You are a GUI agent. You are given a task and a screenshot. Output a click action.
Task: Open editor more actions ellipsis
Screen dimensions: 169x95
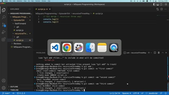click(166, 9)
